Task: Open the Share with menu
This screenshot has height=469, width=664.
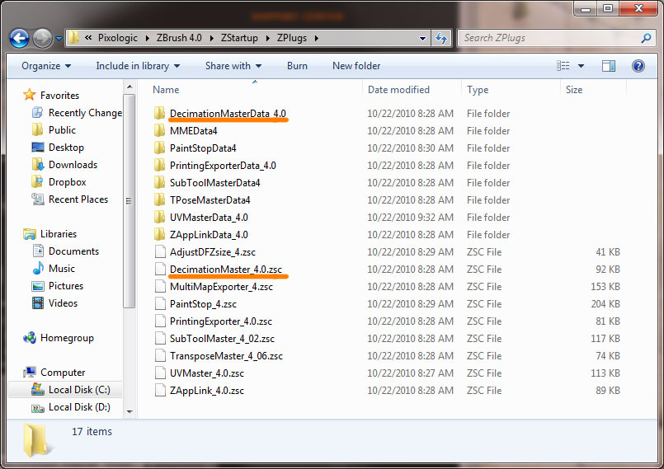Action: [233, 66]
